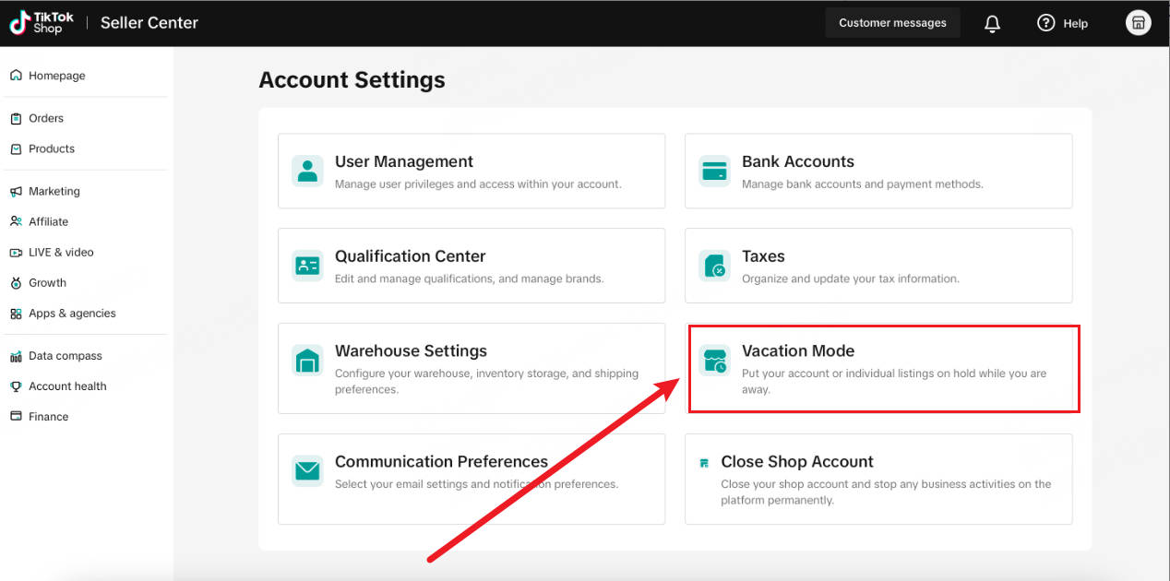Open Orders from the sidebar
The image size is (1170, 581).
(x=46, y=118)
